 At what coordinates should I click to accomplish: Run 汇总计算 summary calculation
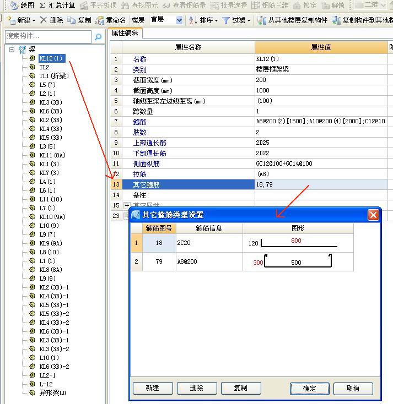(57, 5)
